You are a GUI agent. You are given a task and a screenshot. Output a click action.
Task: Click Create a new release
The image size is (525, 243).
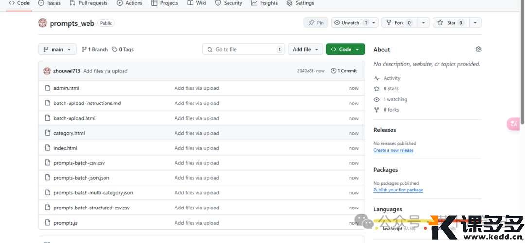point(393,150)
